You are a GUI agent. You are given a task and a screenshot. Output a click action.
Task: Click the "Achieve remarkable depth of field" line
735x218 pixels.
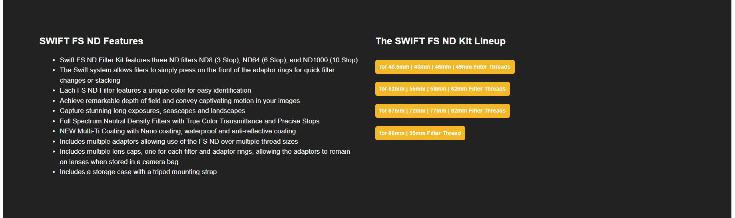[x=179, y=101]
